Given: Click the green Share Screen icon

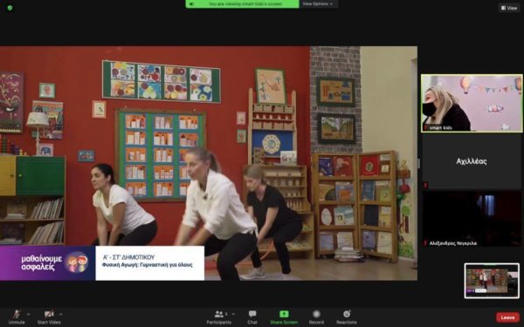Looking at the screenshot, I should point(284,314).
